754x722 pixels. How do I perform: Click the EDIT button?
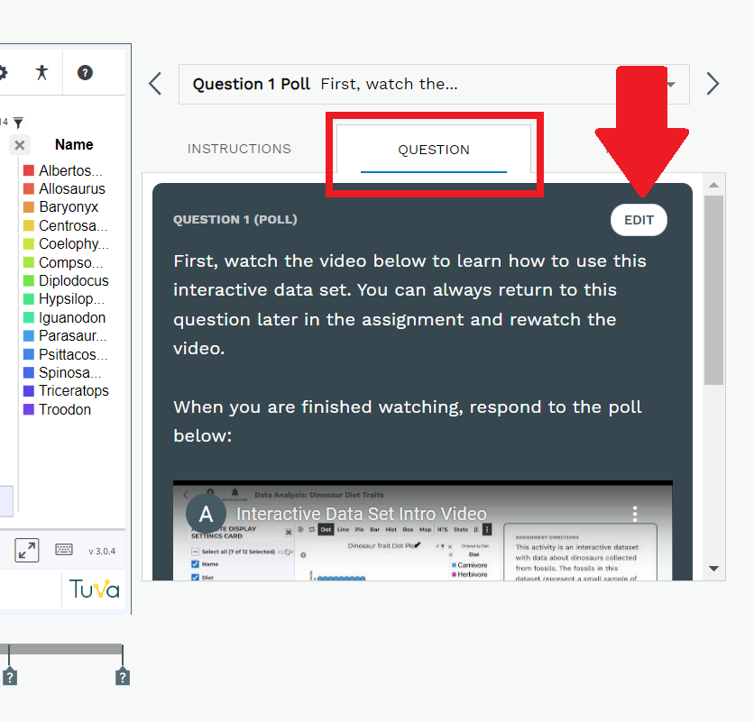tap(639, 220)
